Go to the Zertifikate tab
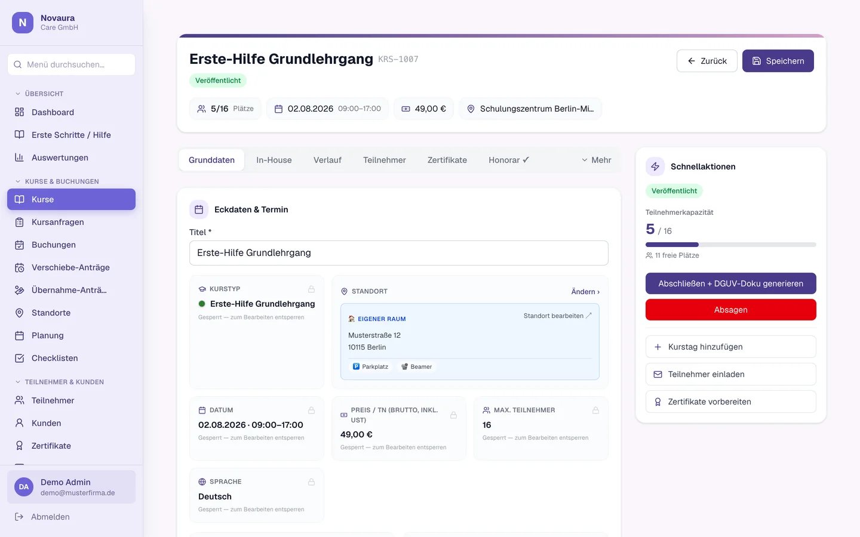This screenshot has width=860, height=537. coord(447,160)
